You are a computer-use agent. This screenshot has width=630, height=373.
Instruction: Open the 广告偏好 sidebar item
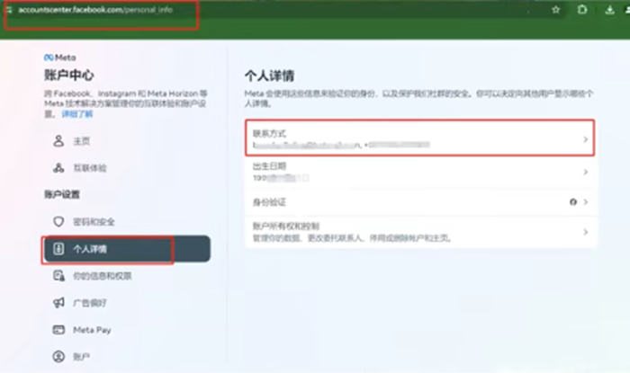point(127,302)
